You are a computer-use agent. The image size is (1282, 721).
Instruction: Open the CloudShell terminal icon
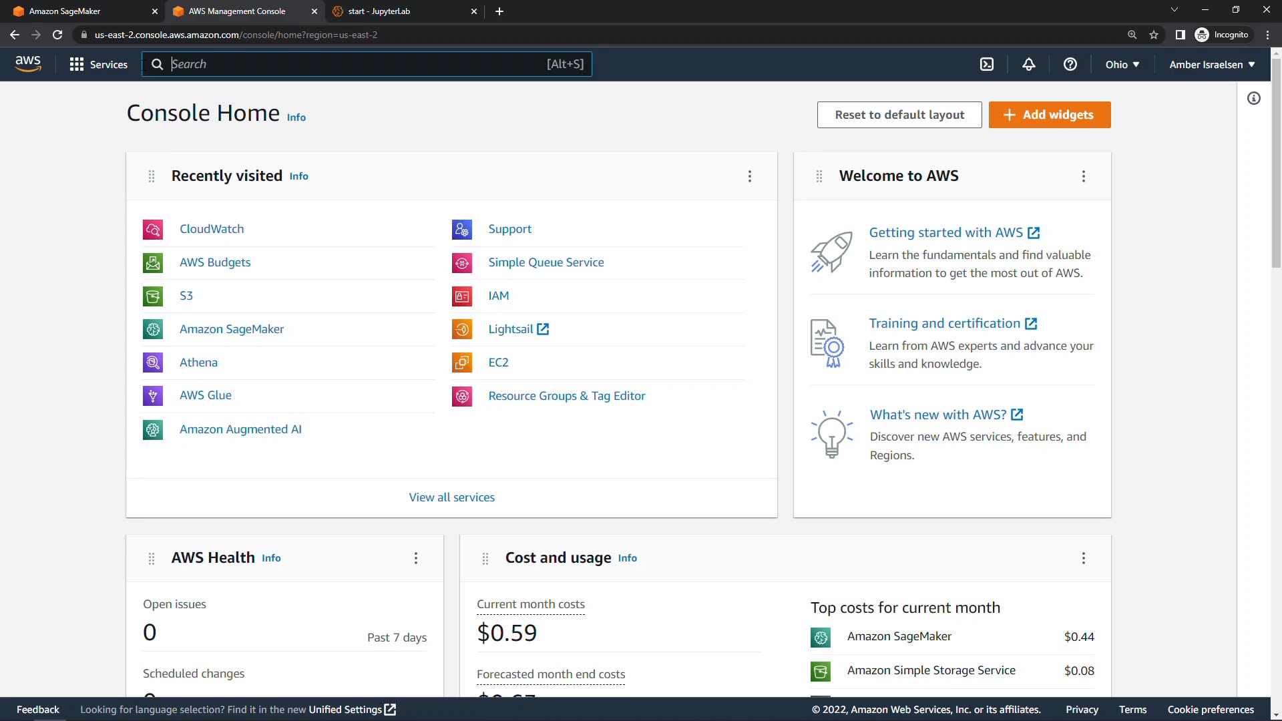(x=987, y=64)
